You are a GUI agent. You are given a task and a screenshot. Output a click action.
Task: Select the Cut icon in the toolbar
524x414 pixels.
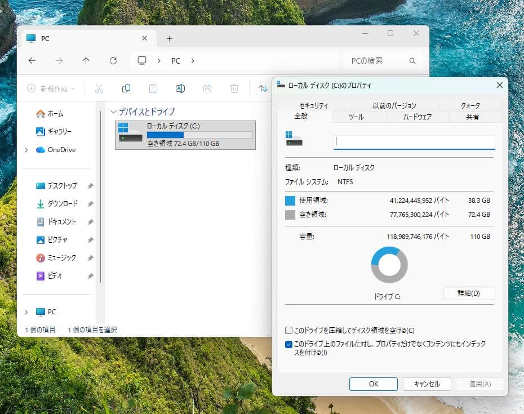coord(99,88)
